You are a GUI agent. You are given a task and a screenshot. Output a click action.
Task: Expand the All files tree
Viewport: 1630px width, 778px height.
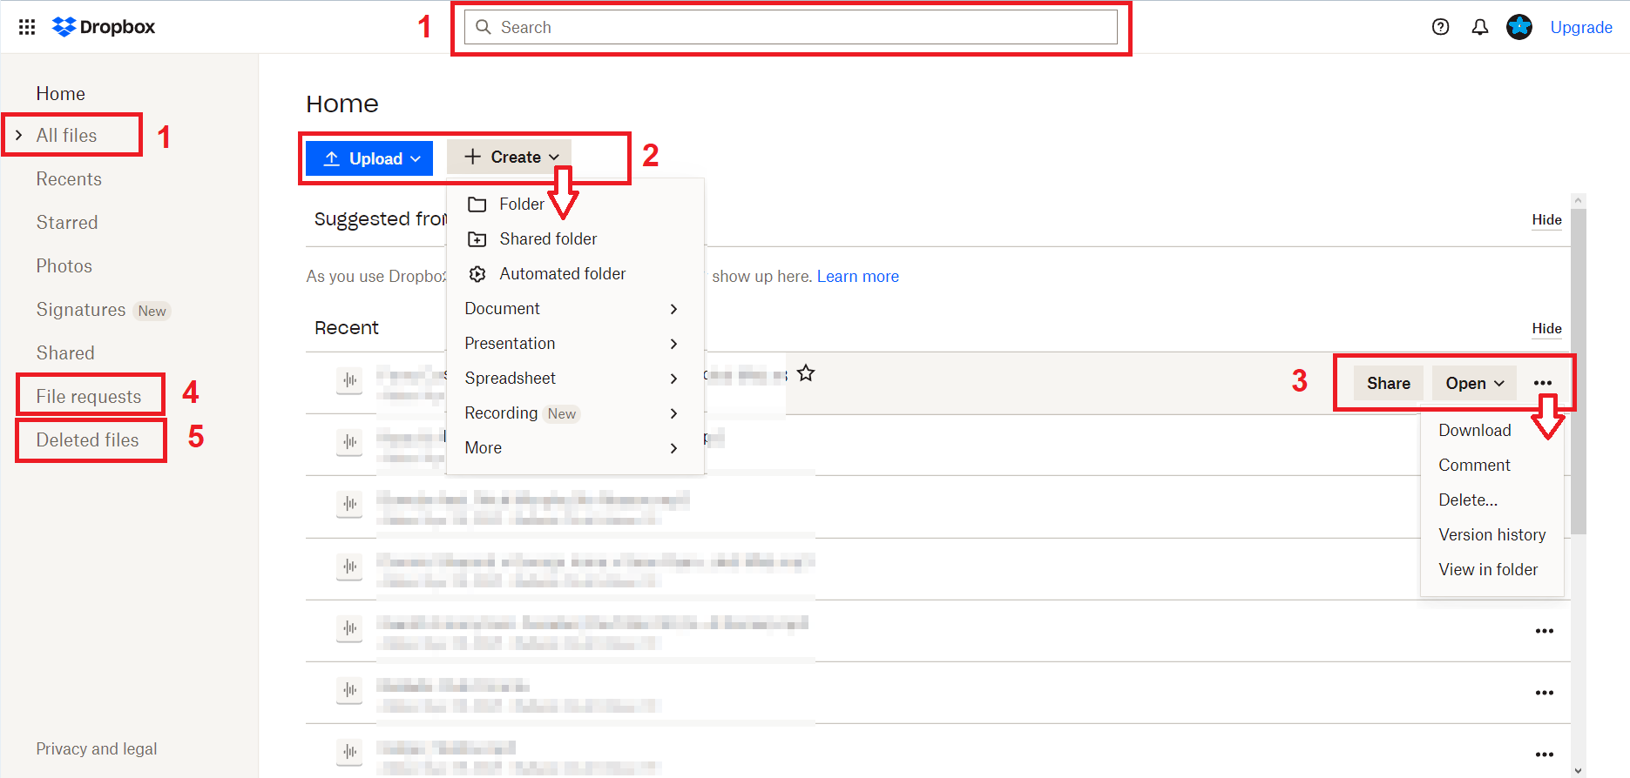click(19, 135)
